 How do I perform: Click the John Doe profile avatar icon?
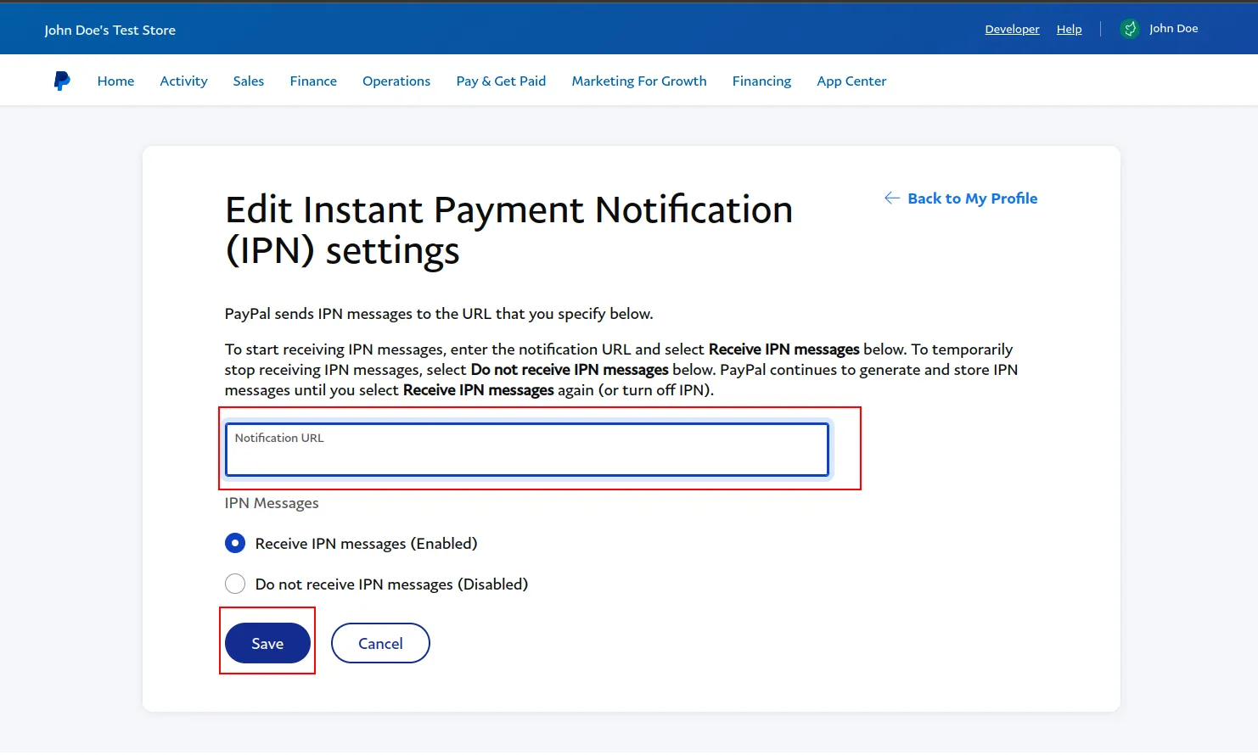1130,28
